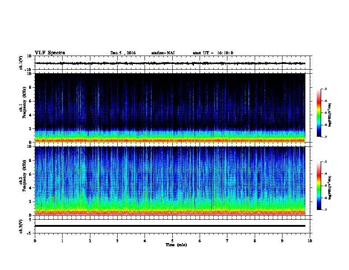Click the ch.1 color bar log(PSD) unit label

tap(330, 115)
